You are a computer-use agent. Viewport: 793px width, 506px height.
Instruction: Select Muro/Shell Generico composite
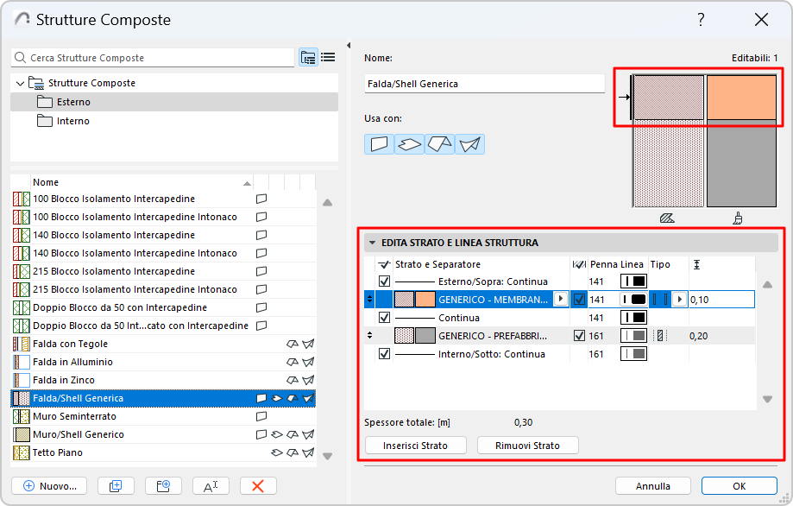(x=163, y=434)
